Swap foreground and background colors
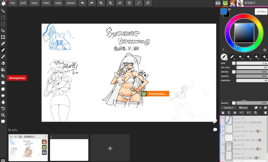Viewport: 268px width, 162px height. 229,9
